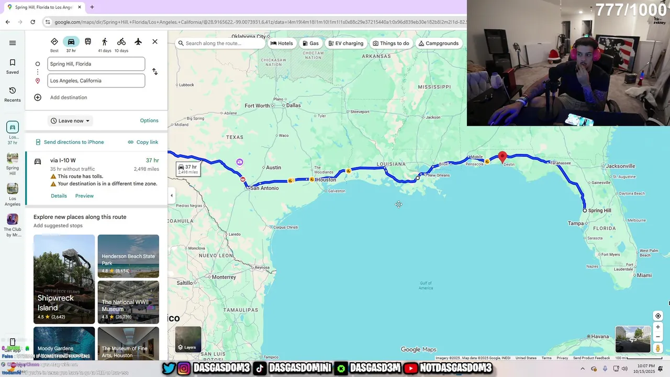Select the Walking travel mode
The height and width of the screenshot is (377, 670).
coord(105,45)
